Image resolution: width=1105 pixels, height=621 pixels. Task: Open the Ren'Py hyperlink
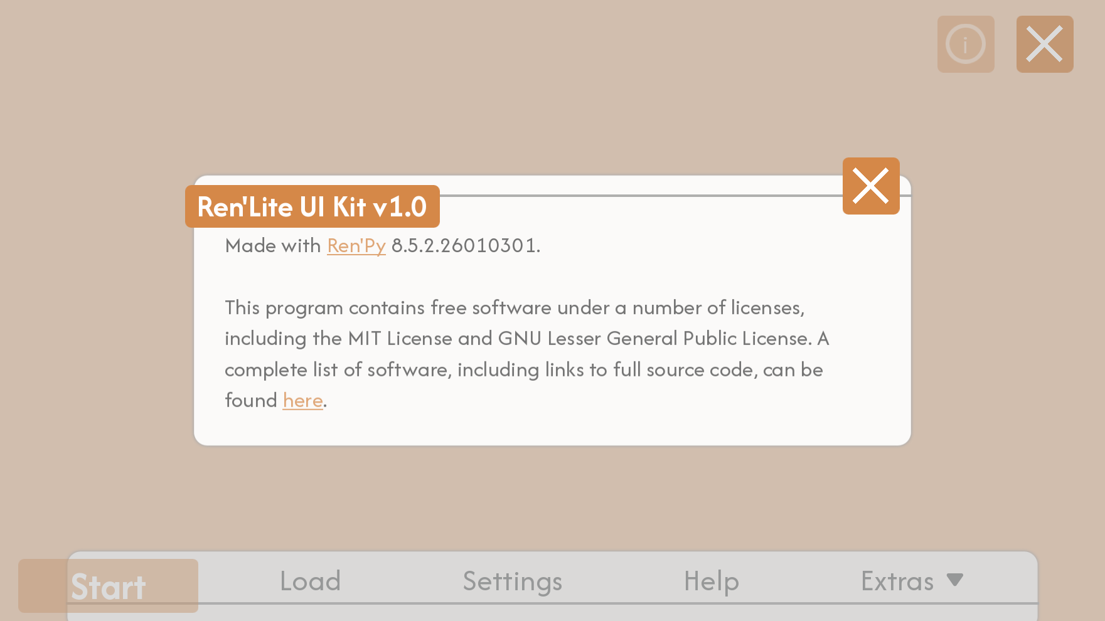click(356, 245)
